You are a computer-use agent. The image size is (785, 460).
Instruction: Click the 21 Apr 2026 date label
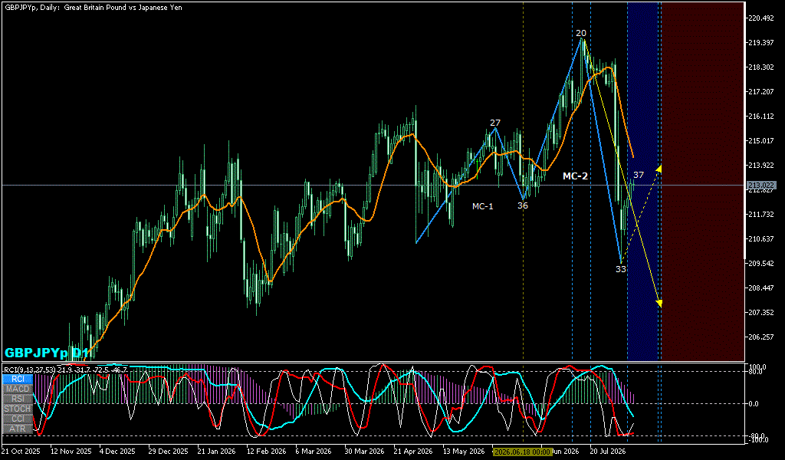[x=412, y=452]
